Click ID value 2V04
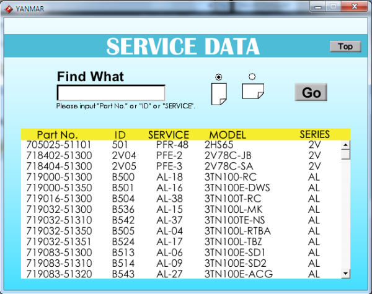The width and height of the screenshot is (372, 294). (124, 155)
